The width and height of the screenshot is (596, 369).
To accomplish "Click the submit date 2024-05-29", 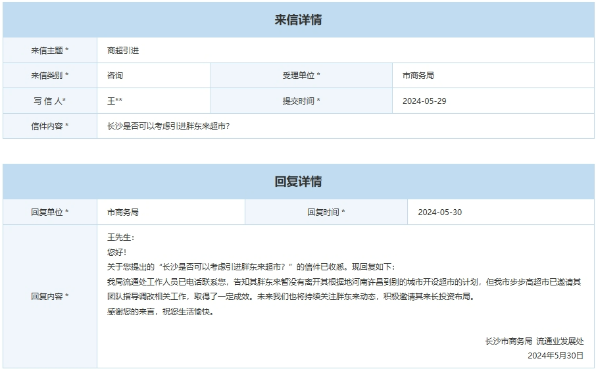I will pyautogui.click(x=424, y=101).
